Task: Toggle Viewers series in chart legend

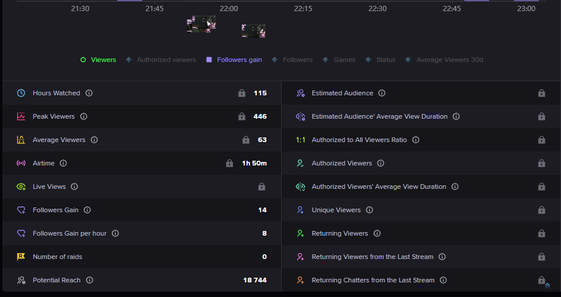Action: (98, 60)
